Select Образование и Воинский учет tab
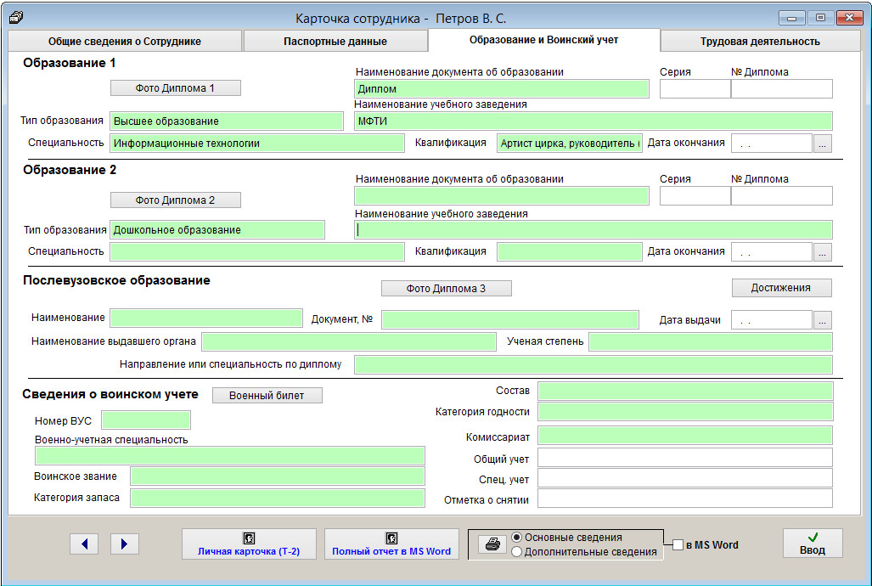This screenshot has height=586, width=872. [543, 40]
